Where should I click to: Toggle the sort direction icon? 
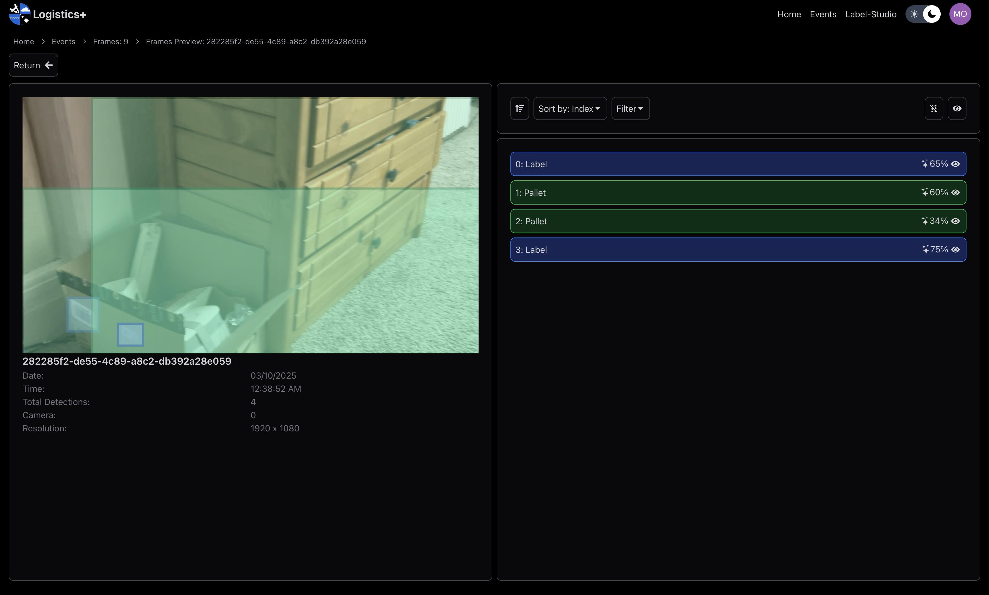point(519,109)
